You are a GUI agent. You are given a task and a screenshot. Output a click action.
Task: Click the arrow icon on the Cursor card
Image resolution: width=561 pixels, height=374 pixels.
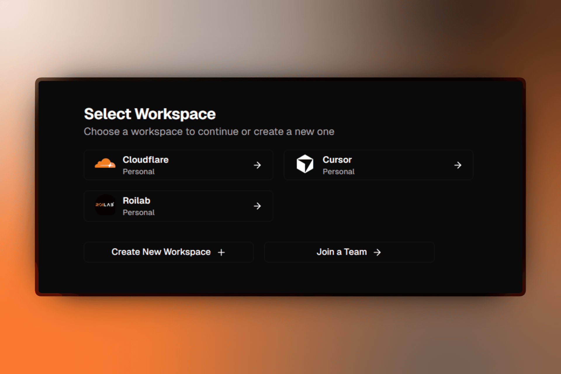pos(458,165)
